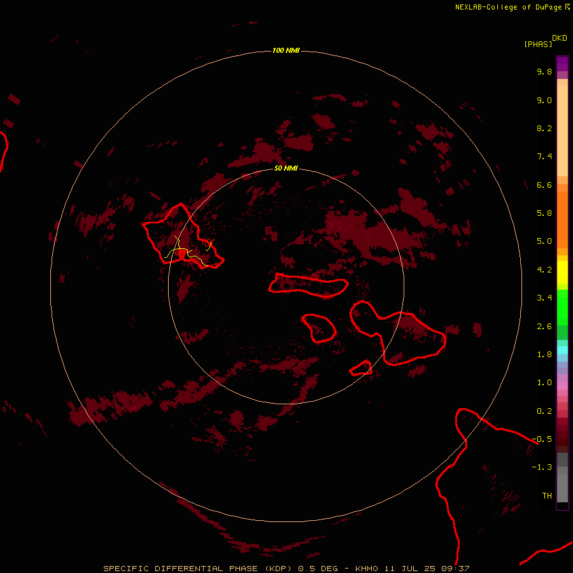Pick the purple band atop the color bar
573x573 pixels.
pos(562,64)
